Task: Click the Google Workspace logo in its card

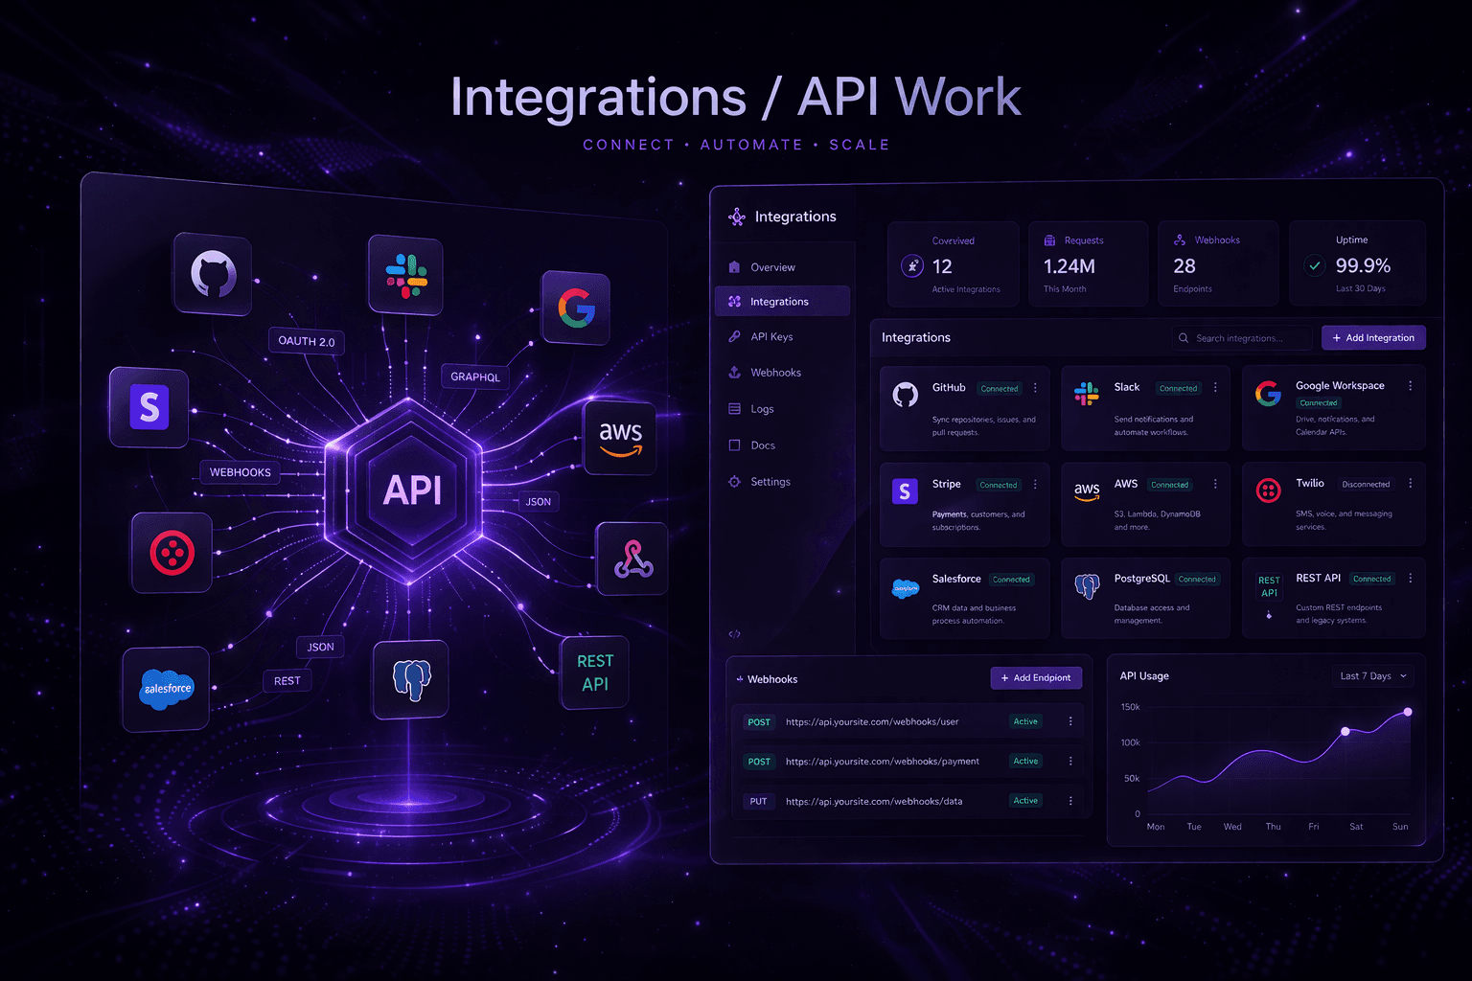Action: coord(1268,393)
